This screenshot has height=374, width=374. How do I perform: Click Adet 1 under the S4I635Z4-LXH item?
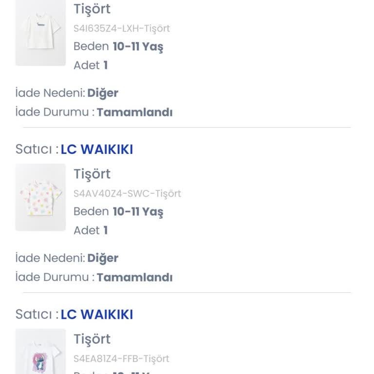91,65
